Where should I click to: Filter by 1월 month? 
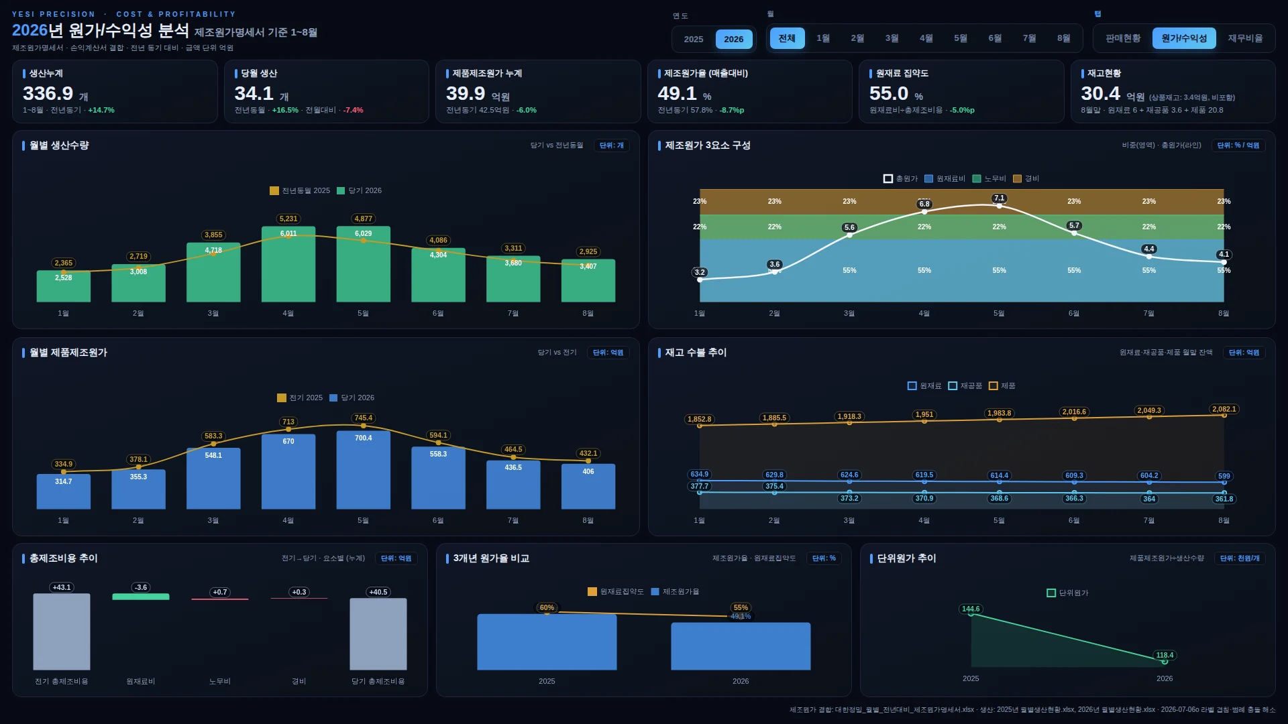point(823,38)
